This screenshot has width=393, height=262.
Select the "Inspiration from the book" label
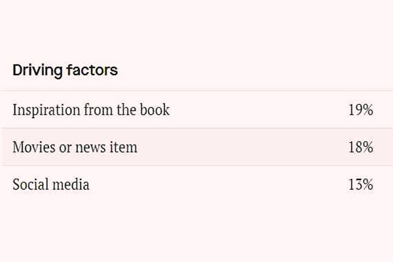pos(91,110)
